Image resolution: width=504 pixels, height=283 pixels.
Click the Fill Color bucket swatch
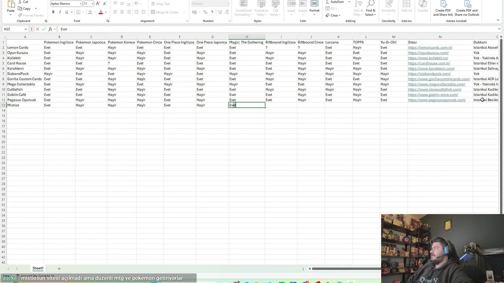click(90, 12)
